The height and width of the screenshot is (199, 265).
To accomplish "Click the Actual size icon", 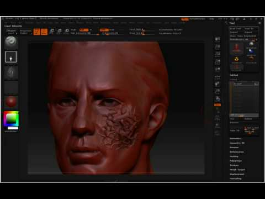I will 218,55.
